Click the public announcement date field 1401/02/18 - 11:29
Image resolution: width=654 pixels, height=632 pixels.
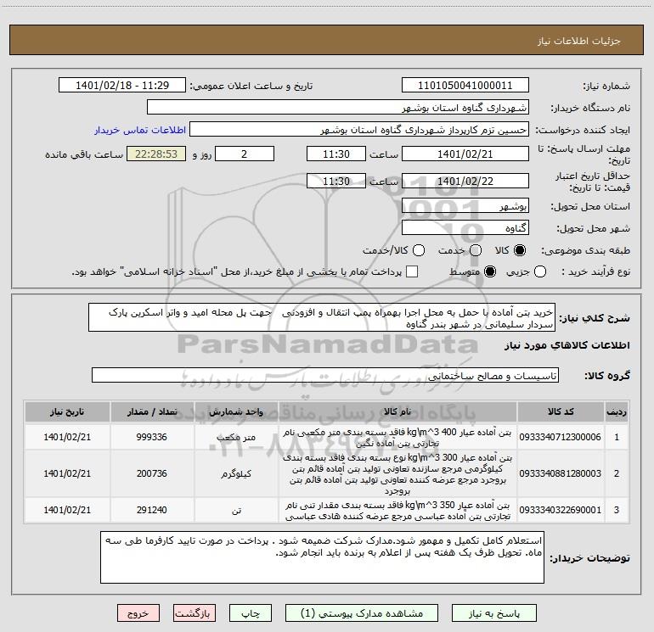coord(122,85)
